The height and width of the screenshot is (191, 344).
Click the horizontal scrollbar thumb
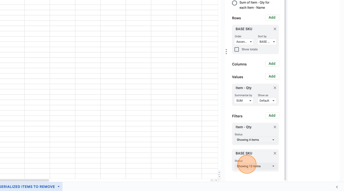(24, 180)
